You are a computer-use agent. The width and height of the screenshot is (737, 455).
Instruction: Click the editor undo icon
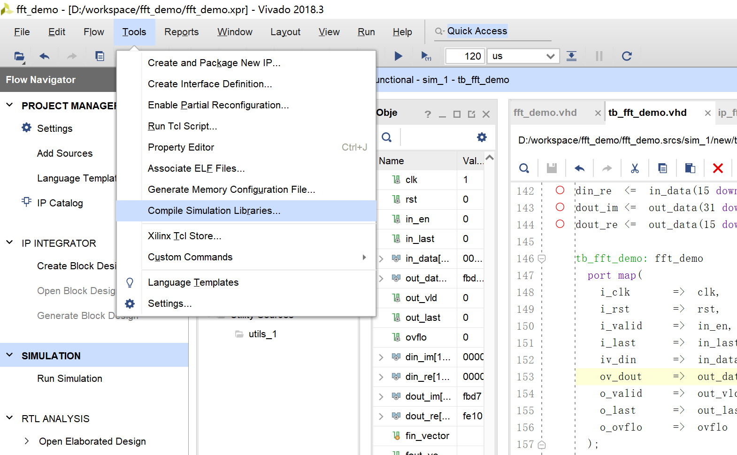(579, 168)
